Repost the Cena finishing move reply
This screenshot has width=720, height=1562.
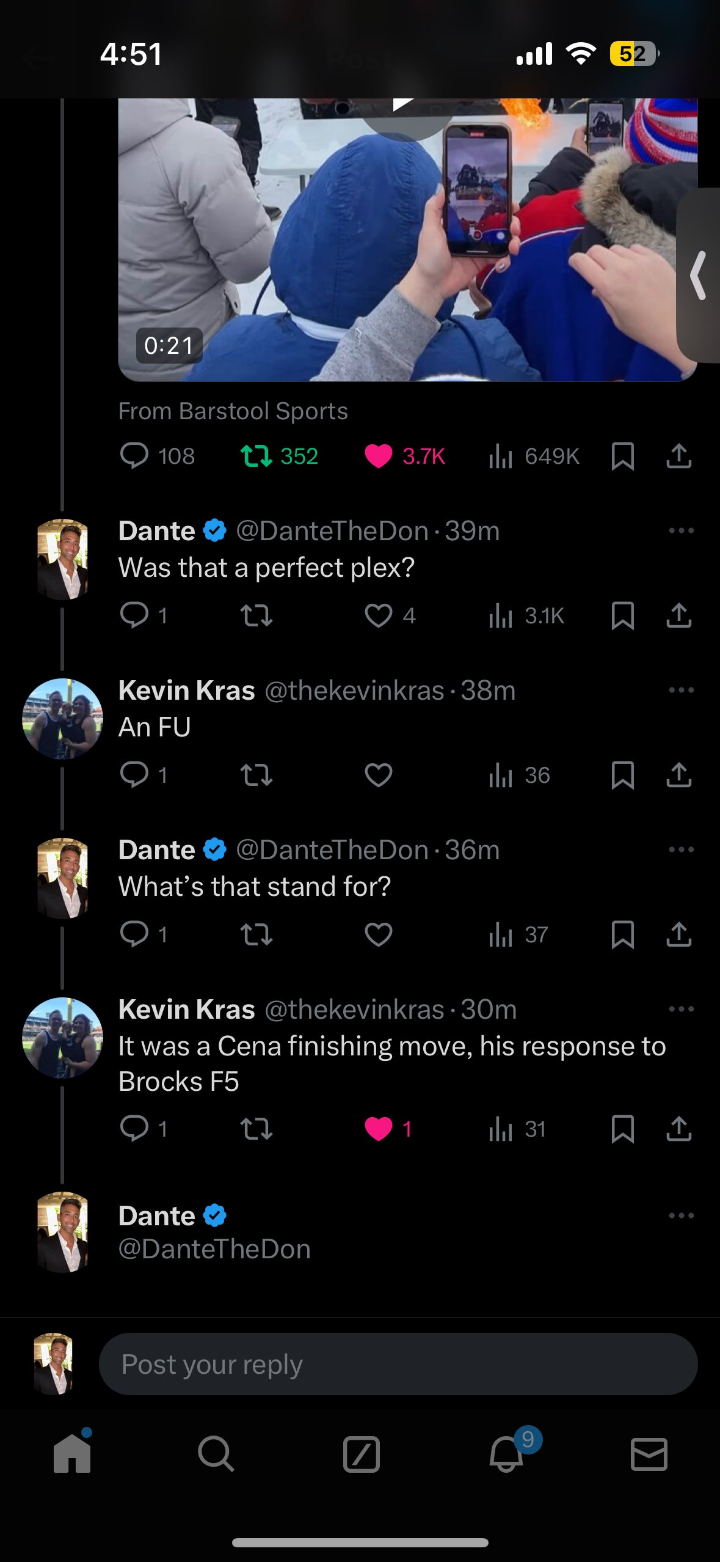coord(256,1129)
